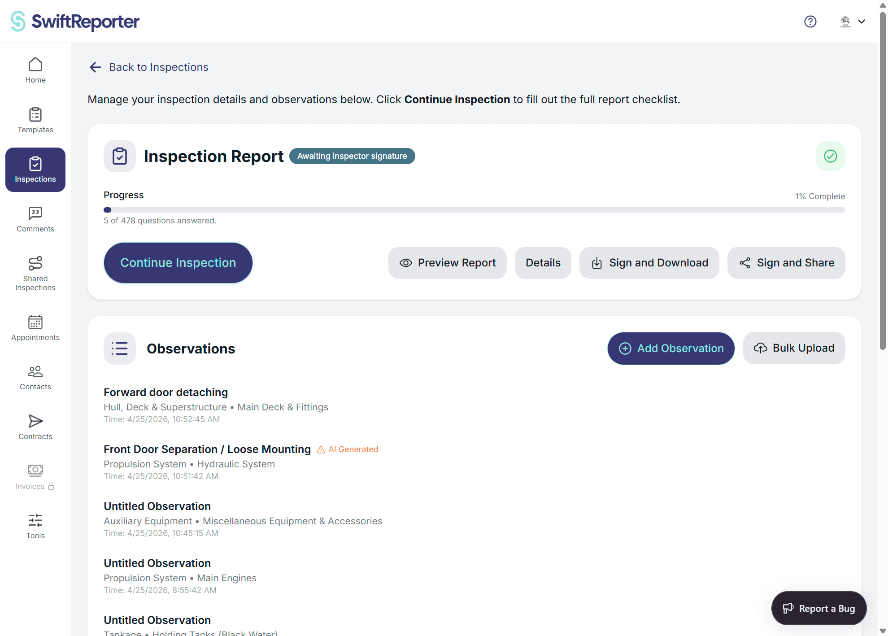
Task: Follow the Back to Inspections link
Action: [159, 67]
